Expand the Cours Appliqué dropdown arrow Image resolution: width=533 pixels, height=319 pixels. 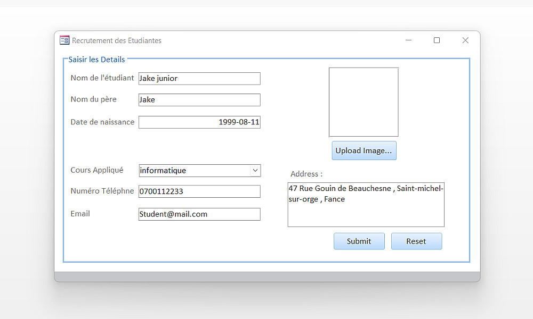[255, 171]
